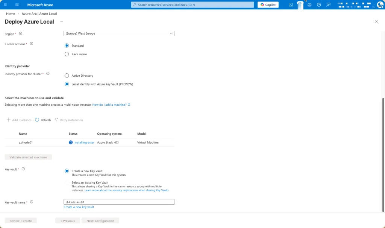The image size is (385, 228).
Task: Click the Refresh machines icon
Action: tap(37, 120)
